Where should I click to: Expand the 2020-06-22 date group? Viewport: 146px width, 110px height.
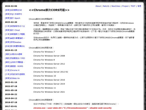coord(11,94)
